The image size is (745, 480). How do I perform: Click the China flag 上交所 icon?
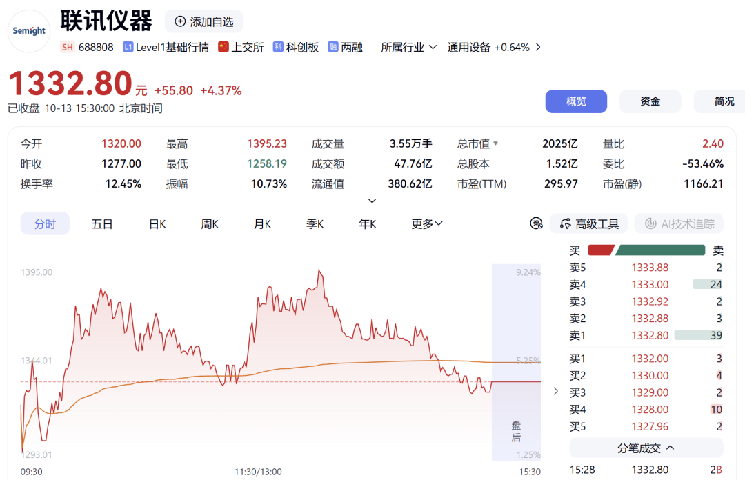coord(223,47)
